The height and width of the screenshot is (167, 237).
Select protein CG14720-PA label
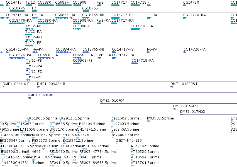(x=194, y=49)
